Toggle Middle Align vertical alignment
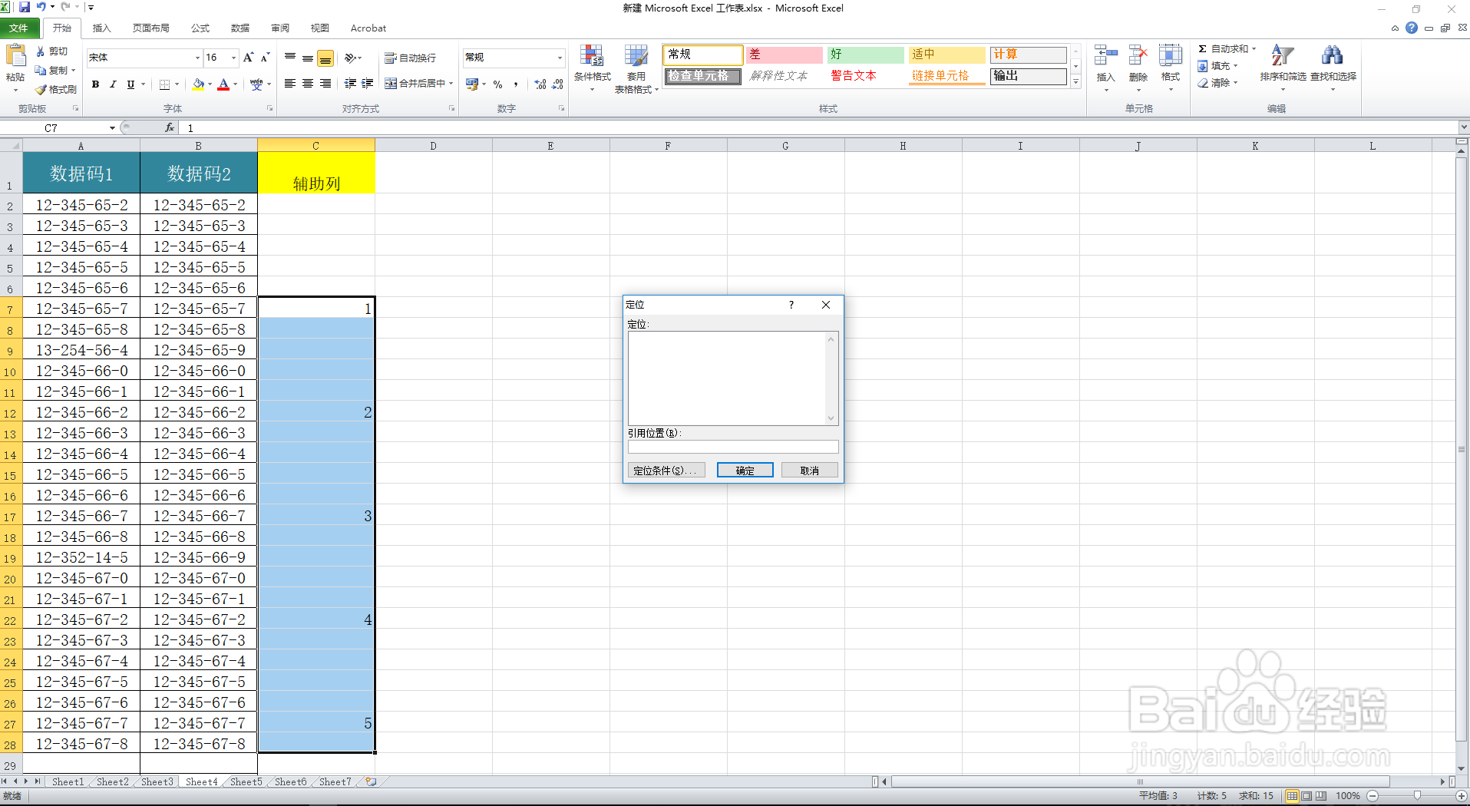Viewport: 1470px width, 806px height. pyautogui.click(x=308, y=58)
